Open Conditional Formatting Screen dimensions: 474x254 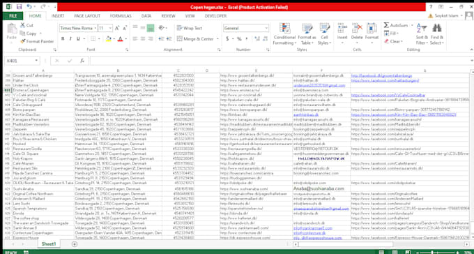coord(284,34)
